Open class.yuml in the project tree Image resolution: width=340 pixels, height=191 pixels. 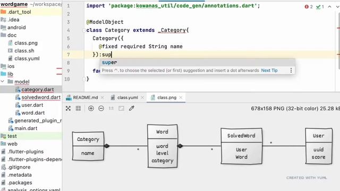pyautogui.click(x=27, y=58)
